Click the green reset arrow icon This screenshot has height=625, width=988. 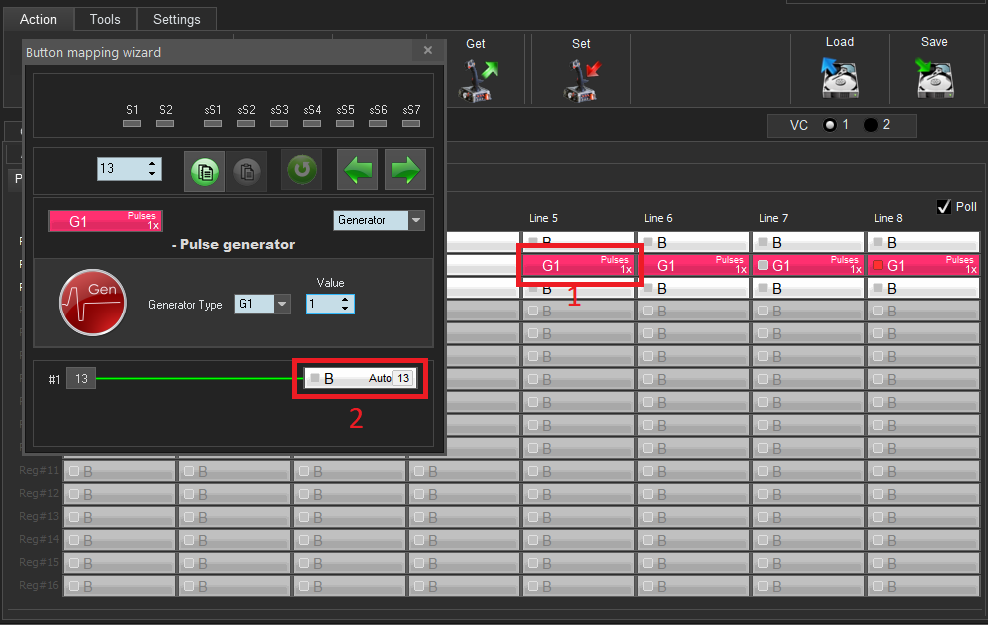point(300,170)
